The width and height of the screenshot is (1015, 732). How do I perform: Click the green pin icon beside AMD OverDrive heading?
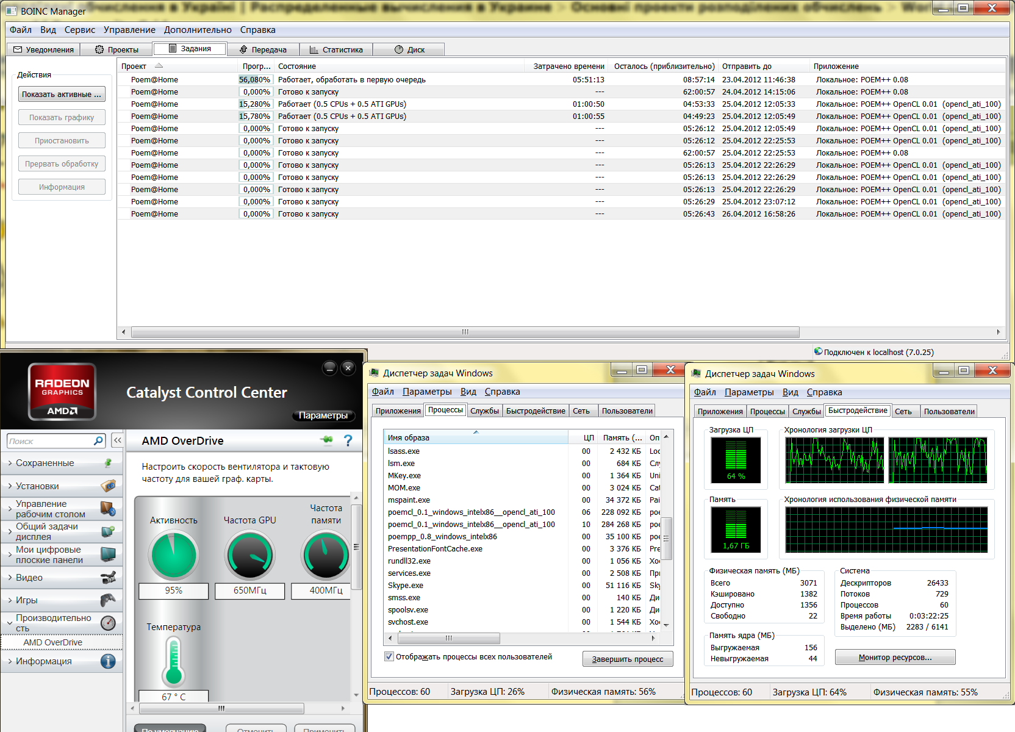coord(326,440)
